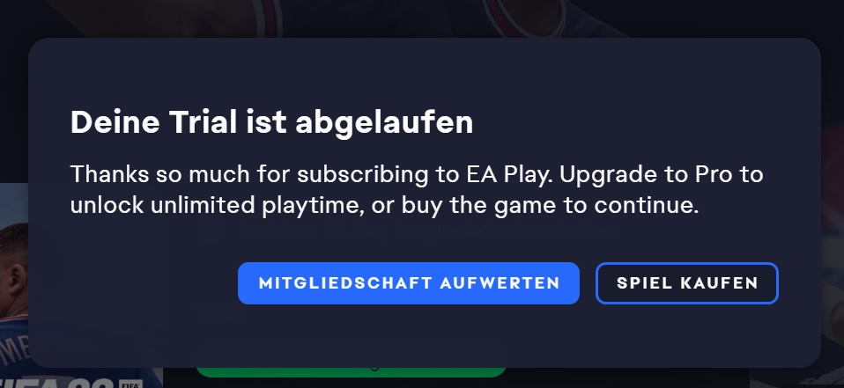This screenshot has height=388, width=844.
Task: Click the Mitgliedschaft aufwerten button
Action: point(409,283)
